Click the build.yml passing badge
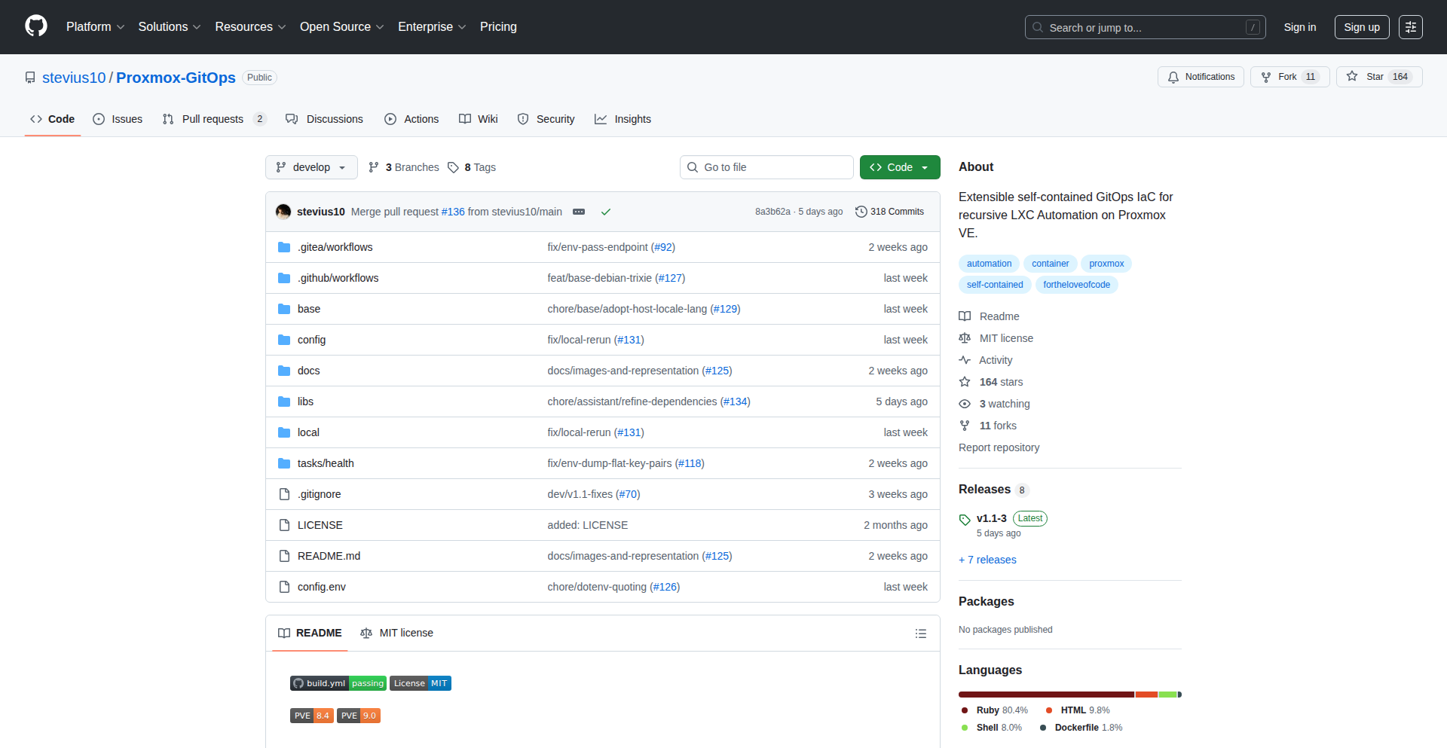The height and width of the screenshot is (748, 1447). [x=338, y=683]
